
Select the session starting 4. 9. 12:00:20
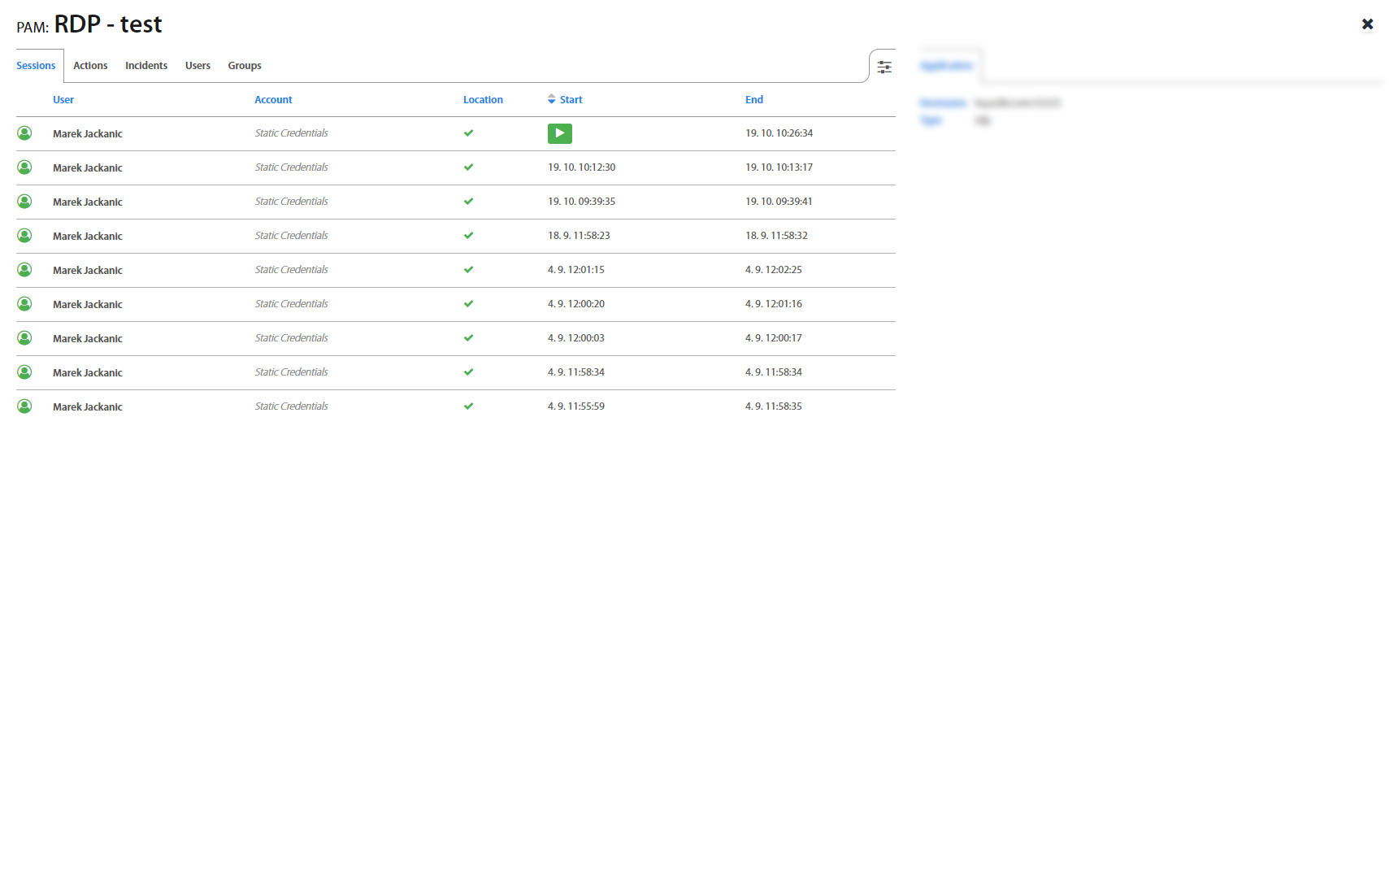tap(575, 304)
